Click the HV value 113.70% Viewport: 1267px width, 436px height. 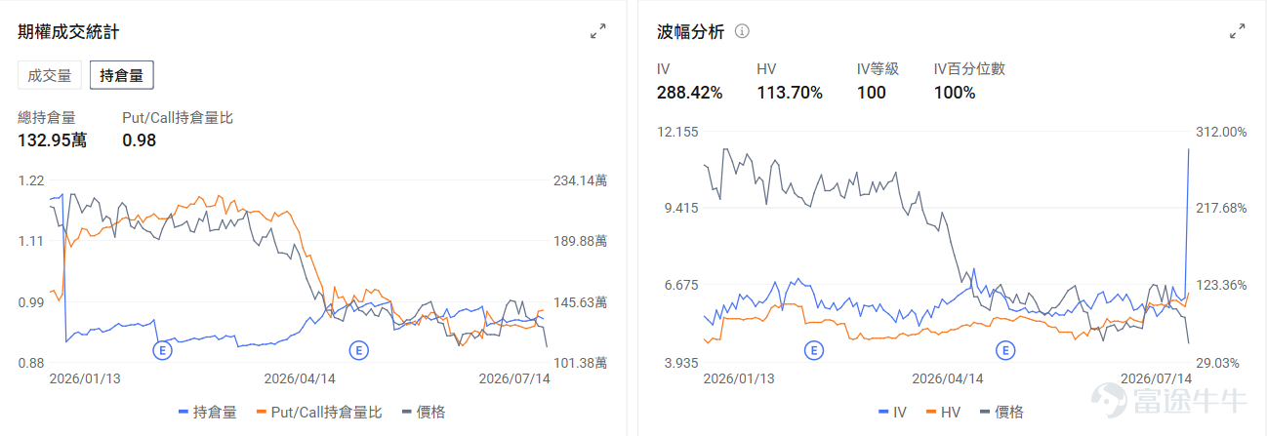[790, 93]
